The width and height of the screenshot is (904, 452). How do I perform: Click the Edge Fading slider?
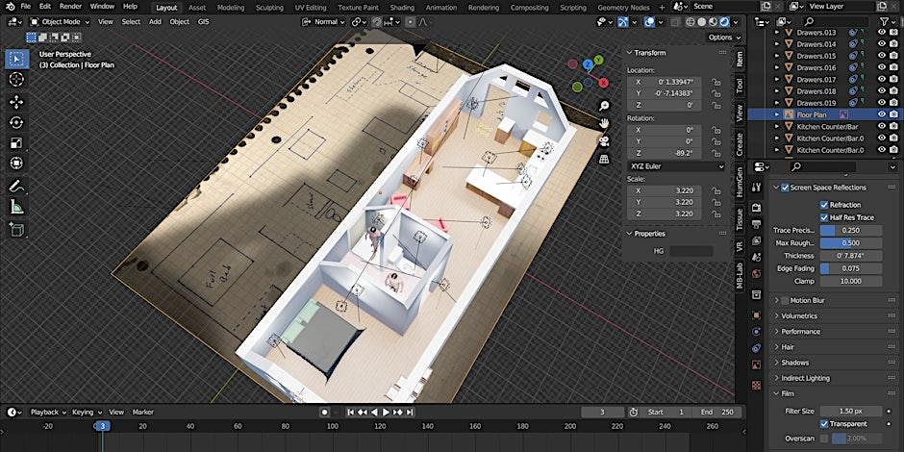coord(850,268)
